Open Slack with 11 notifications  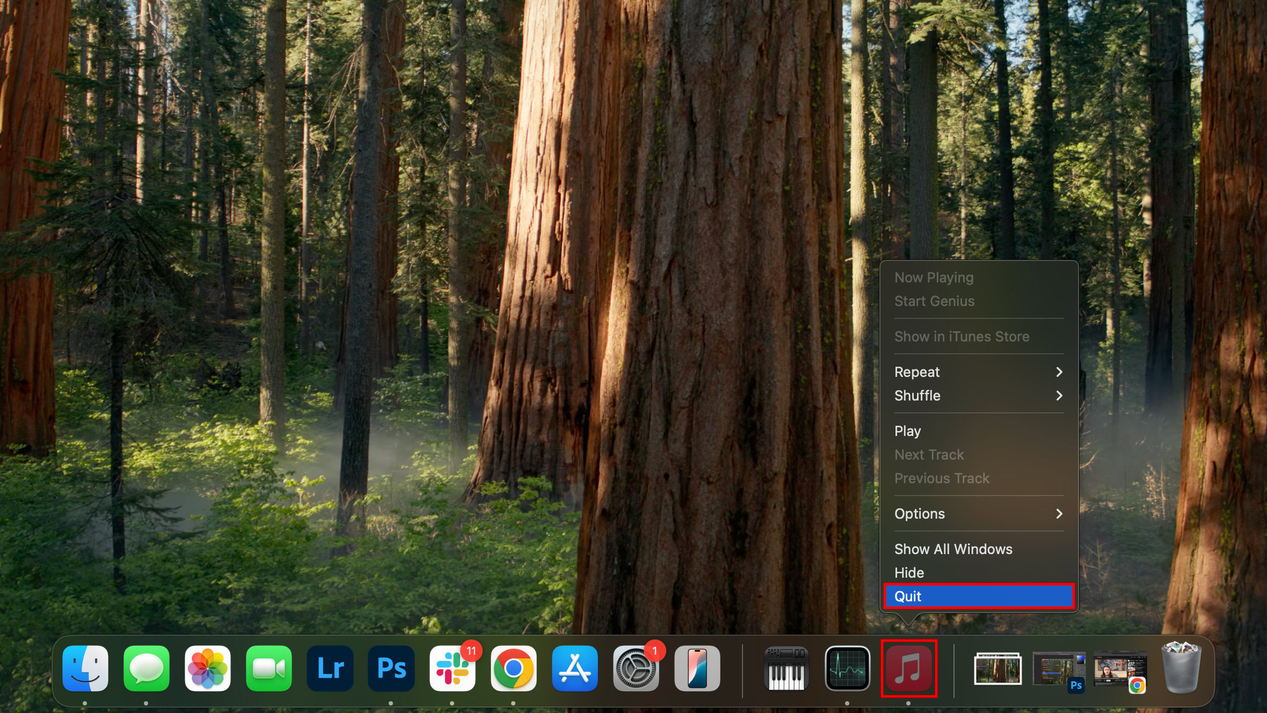coord(453,668)
